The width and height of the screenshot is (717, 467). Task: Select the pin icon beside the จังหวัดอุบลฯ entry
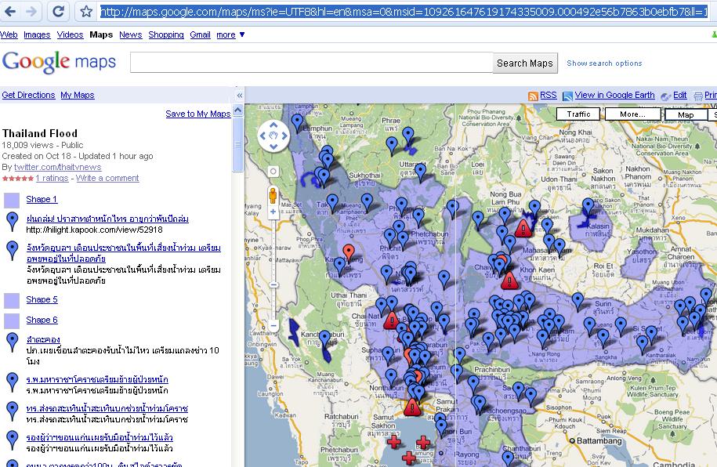(x=12, y=251)
